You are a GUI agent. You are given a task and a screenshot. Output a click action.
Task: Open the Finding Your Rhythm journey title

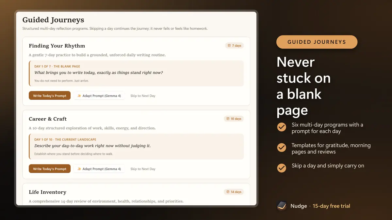pos(57,46)
